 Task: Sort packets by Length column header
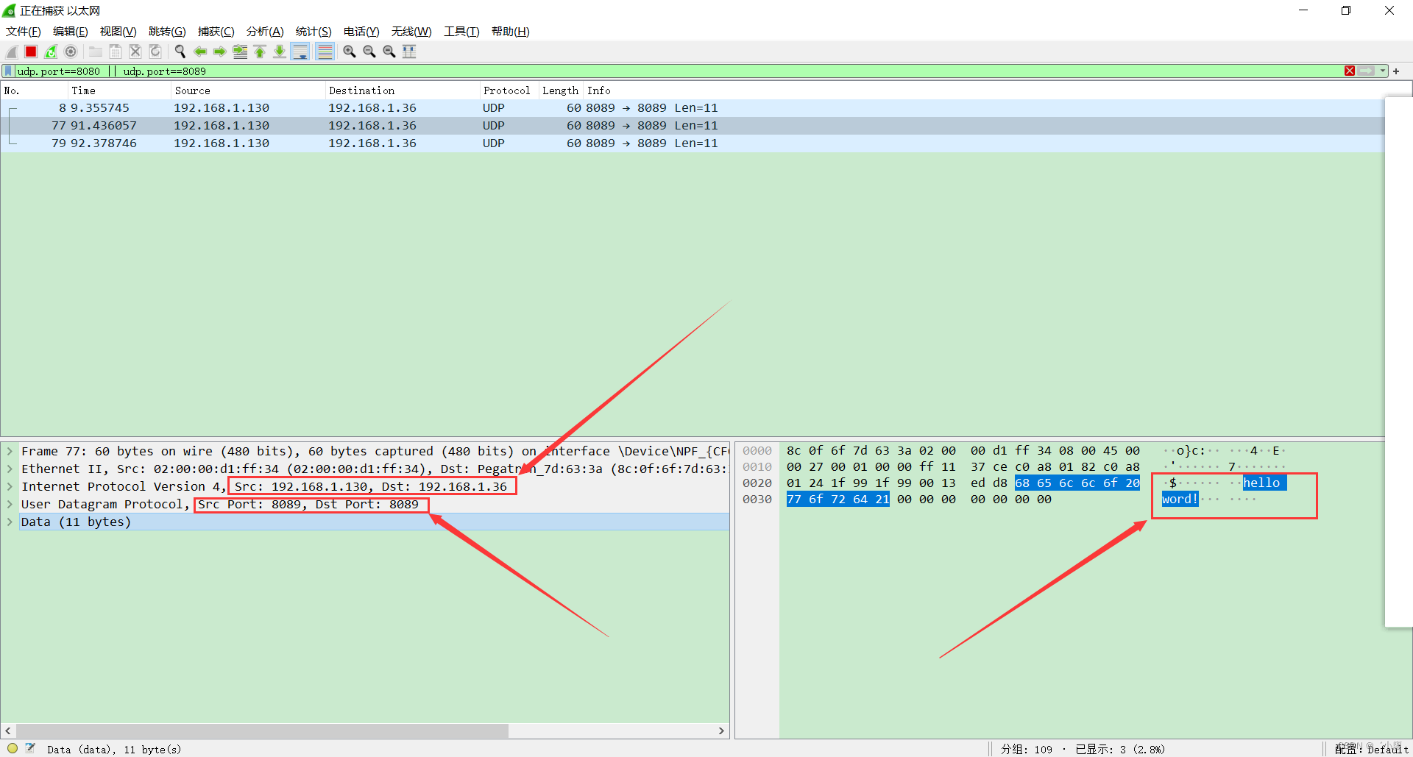[x=561, y=90]
